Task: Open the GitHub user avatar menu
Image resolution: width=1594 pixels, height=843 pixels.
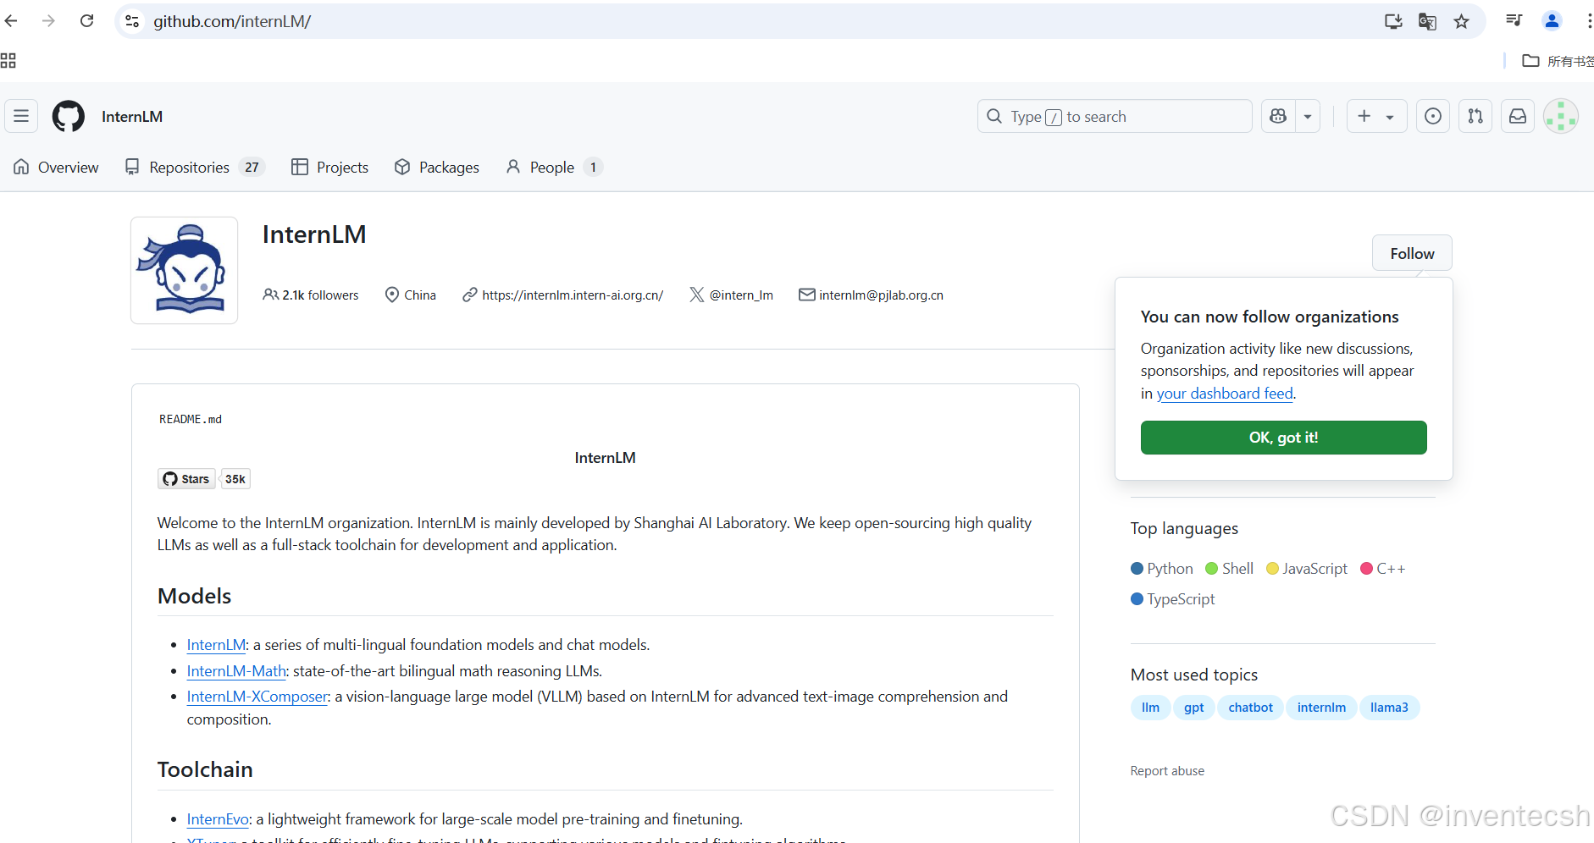Action: pos(1560,116)
